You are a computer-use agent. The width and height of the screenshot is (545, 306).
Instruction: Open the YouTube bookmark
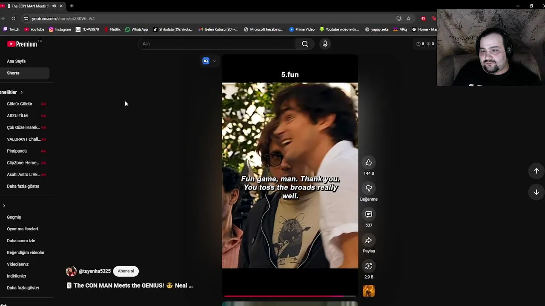[x=34, y=29]
